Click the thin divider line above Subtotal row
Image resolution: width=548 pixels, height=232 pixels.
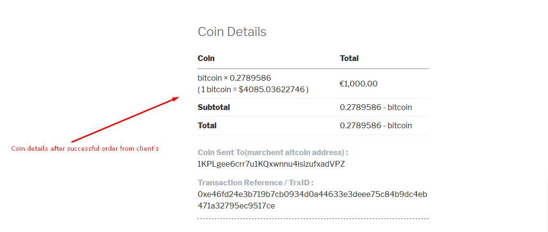point(313,98)
